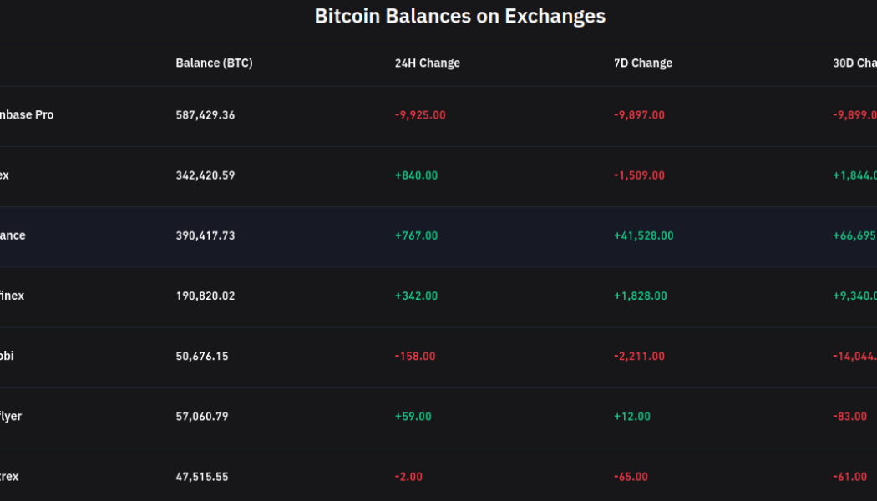This screenshot has height=501, width=877.
Task: Click Huobi's 24H change value -158.00
Action: coord(413,355)
